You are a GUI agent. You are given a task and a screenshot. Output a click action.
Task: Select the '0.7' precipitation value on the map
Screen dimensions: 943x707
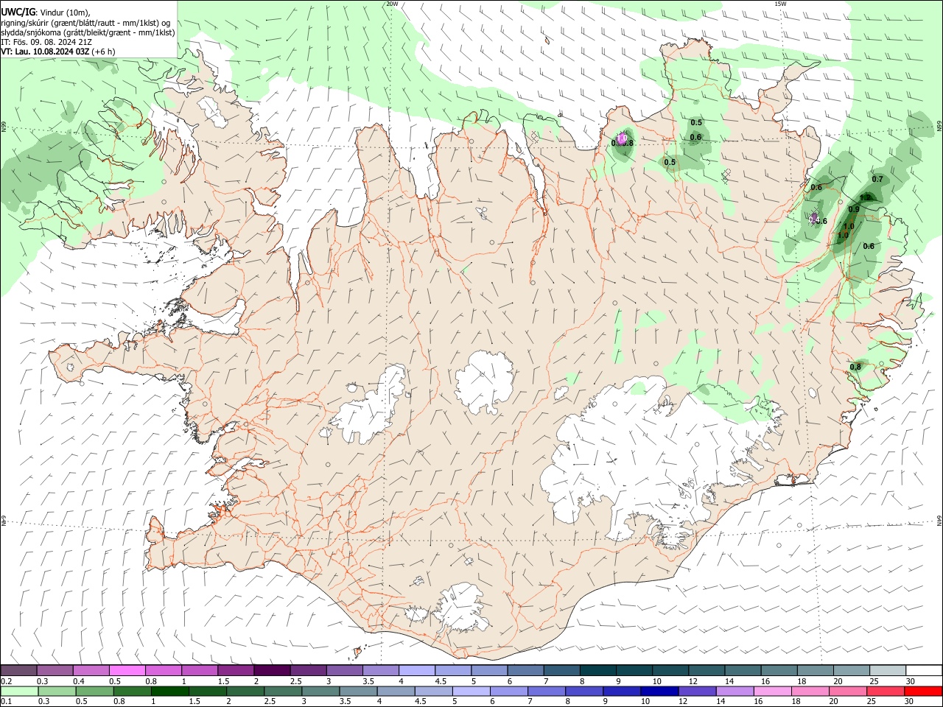point(877,179)
